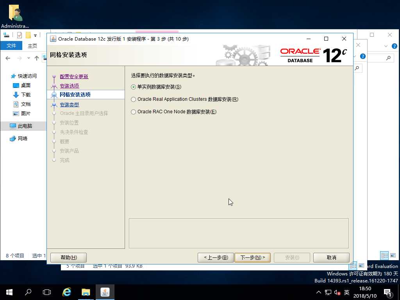This screenshot has width=400, height=300.
Task: Click the 英 input language indicator
Action: pyautogui.click(x=346, y=292)
